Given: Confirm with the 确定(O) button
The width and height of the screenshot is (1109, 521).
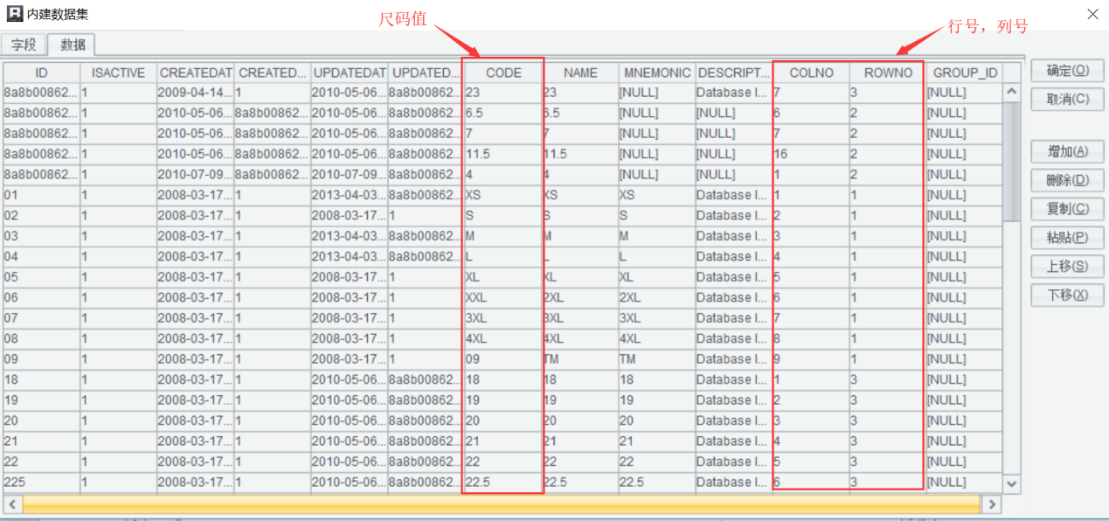Looking at the screenshot, I should pos(1068,71).
